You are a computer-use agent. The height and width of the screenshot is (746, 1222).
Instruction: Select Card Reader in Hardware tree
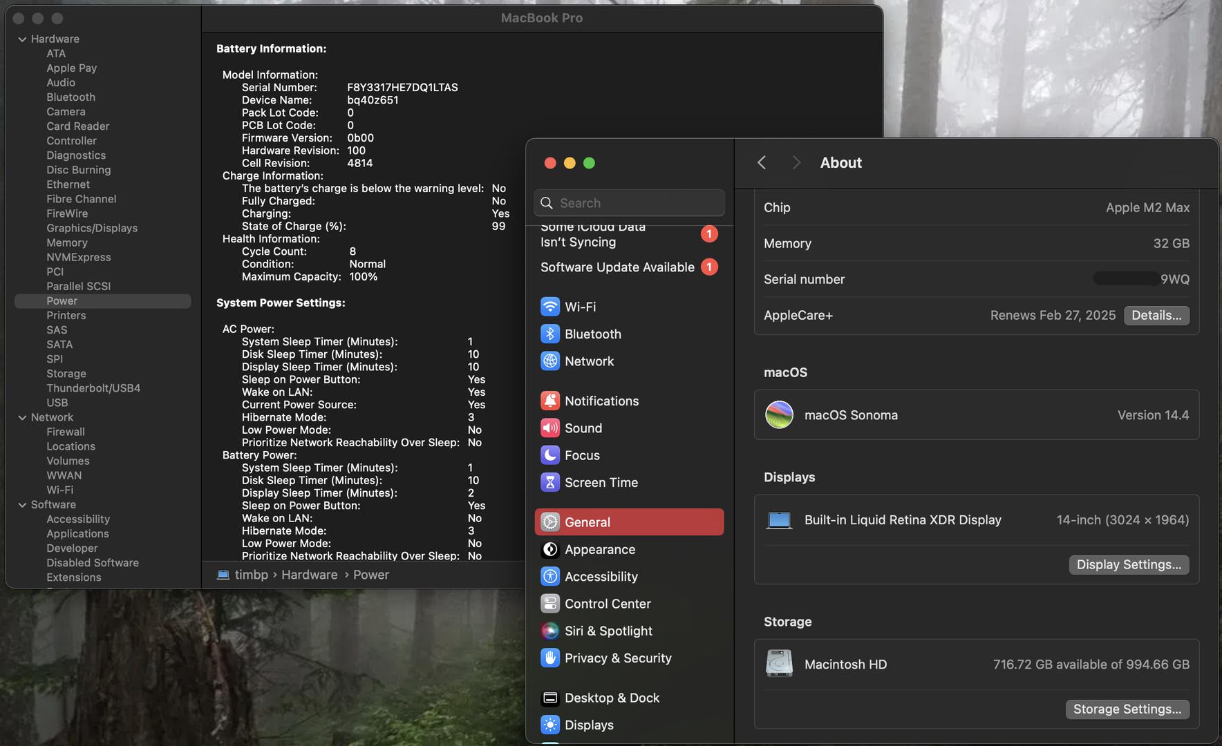point(78,126)
